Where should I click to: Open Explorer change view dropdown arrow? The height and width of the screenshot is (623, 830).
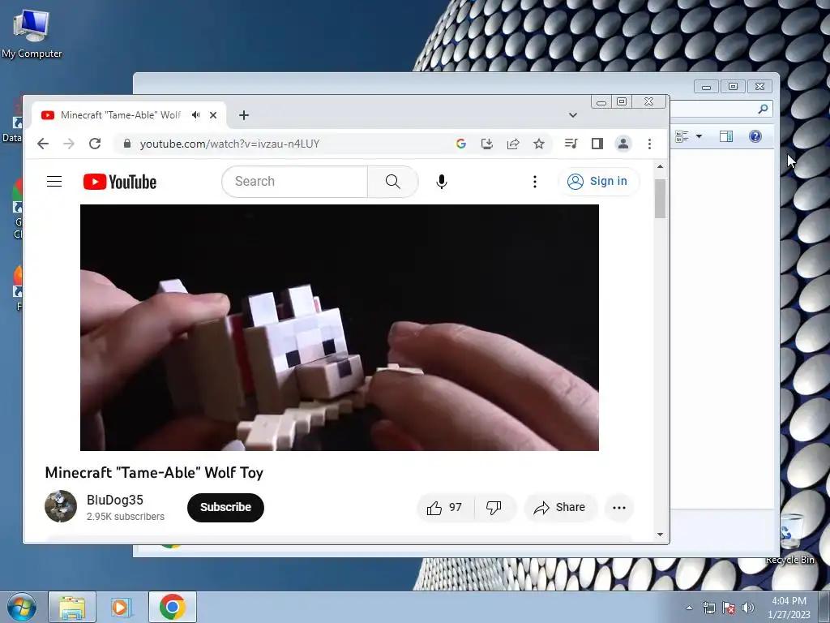click(x=699, y=136)
